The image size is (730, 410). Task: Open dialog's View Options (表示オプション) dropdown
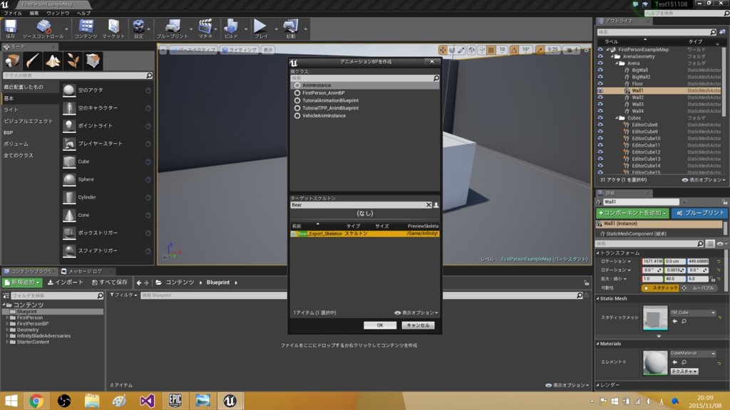pos(416,313)
